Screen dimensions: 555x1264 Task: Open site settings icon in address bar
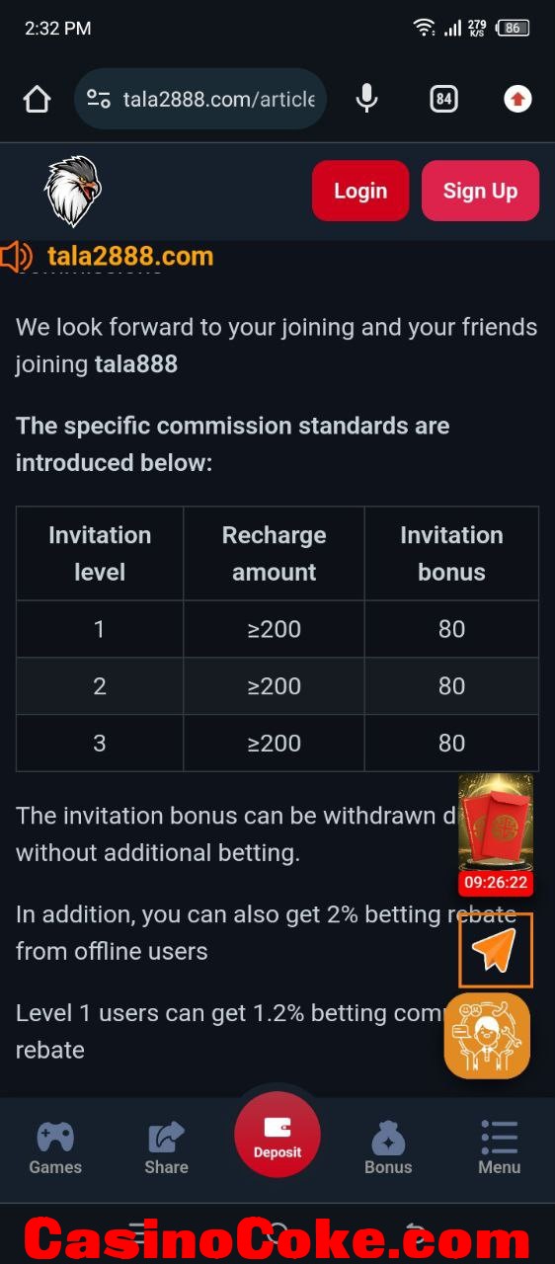click(99, 99)
